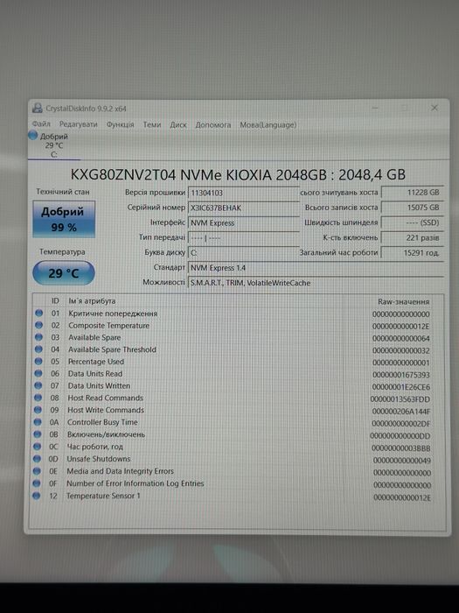Select Composite Temperature attribute name
Viewport: 459px width, 613px height.
(109, 326)
